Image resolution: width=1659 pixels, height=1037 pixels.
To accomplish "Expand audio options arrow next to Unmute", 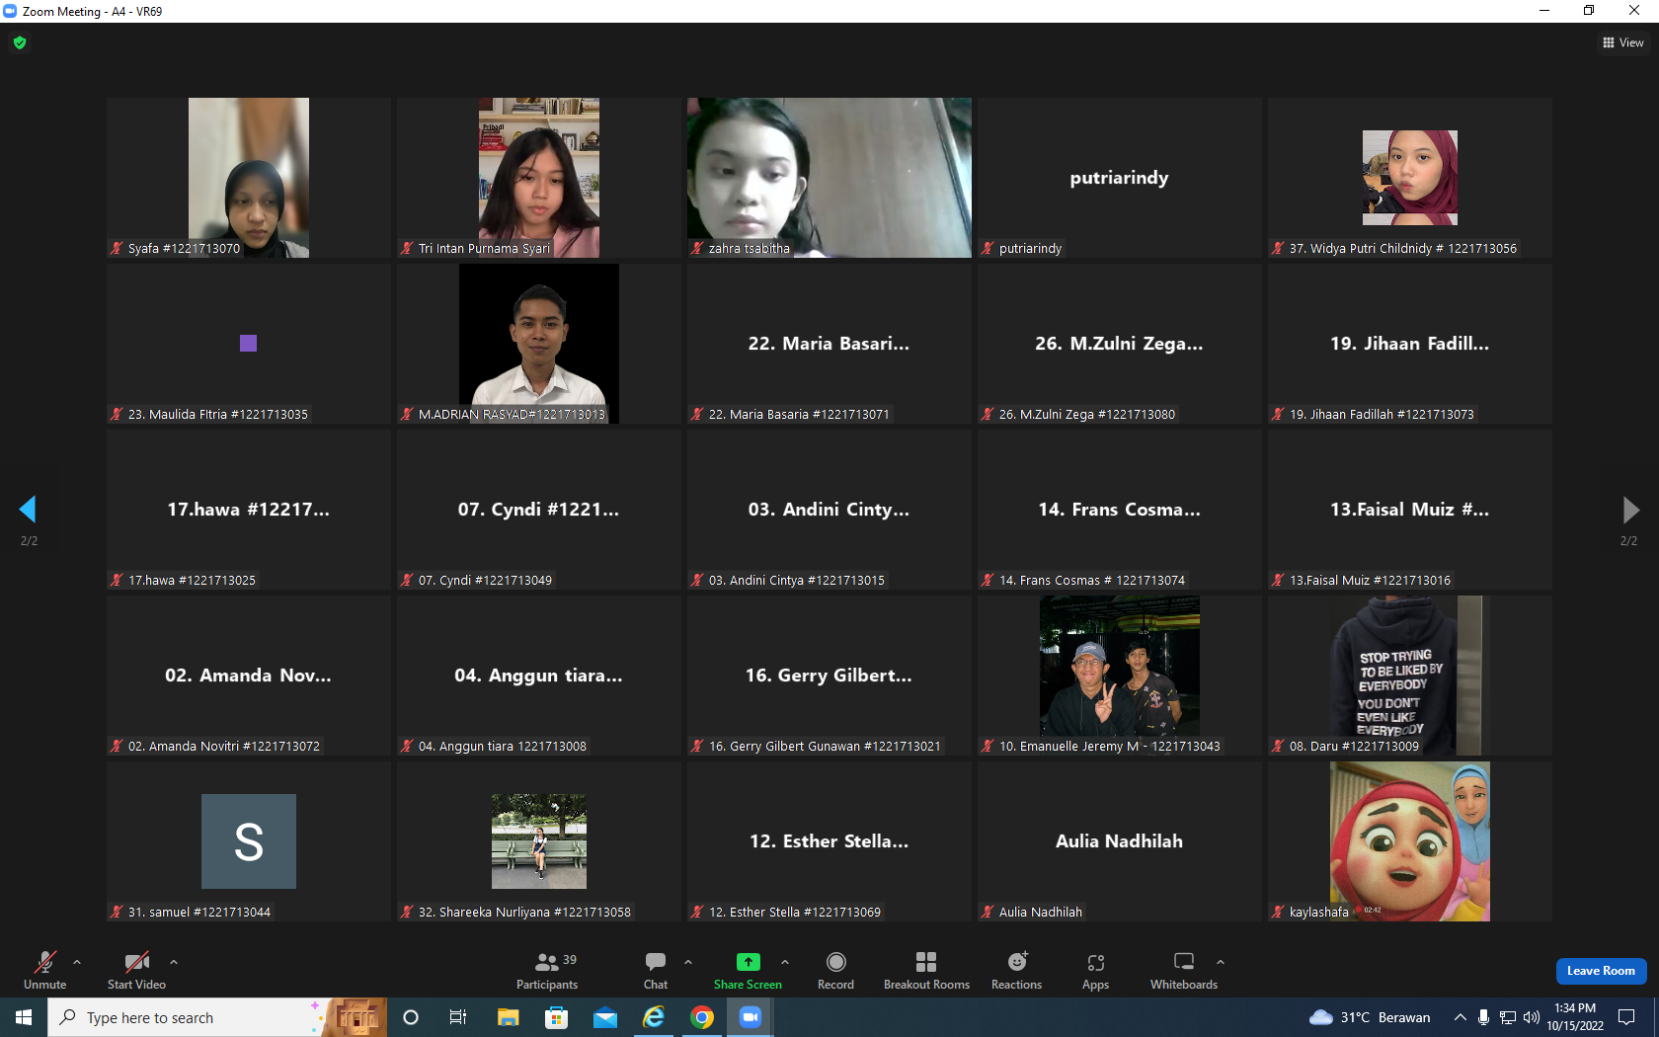I will click(77, 961).
